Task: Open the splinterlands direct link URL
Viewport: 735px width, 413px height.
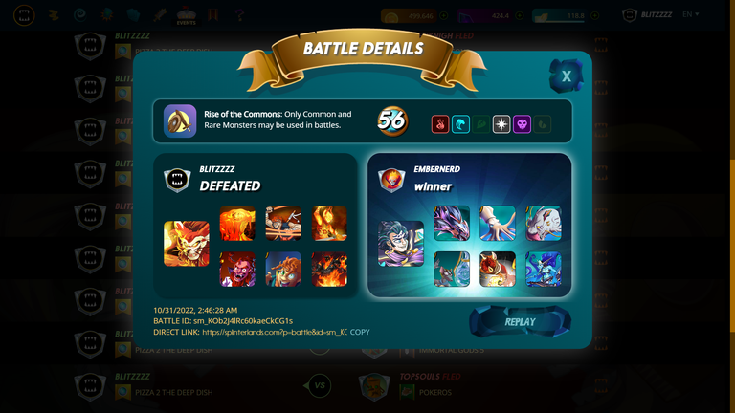Action: [275, 332]
